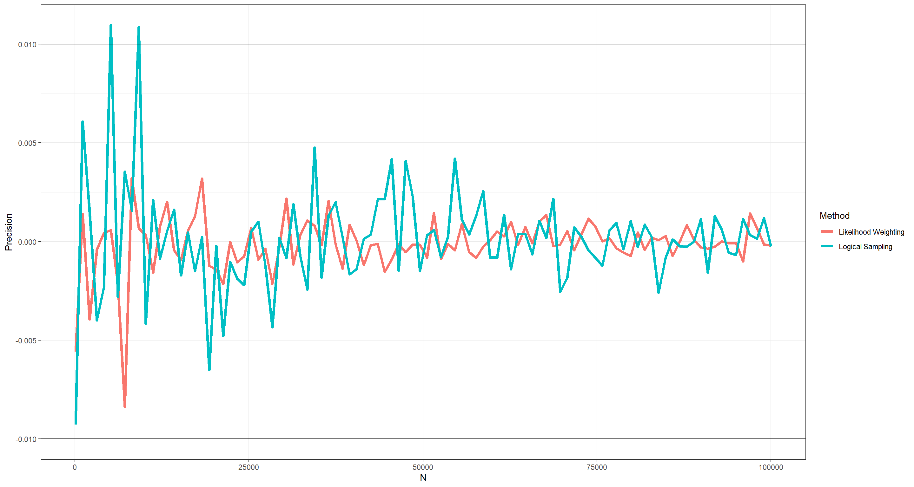This screenshot has width=914, height=487.
Task: Click the Logical Sampling legend label
Action: (x=865, y=247)
